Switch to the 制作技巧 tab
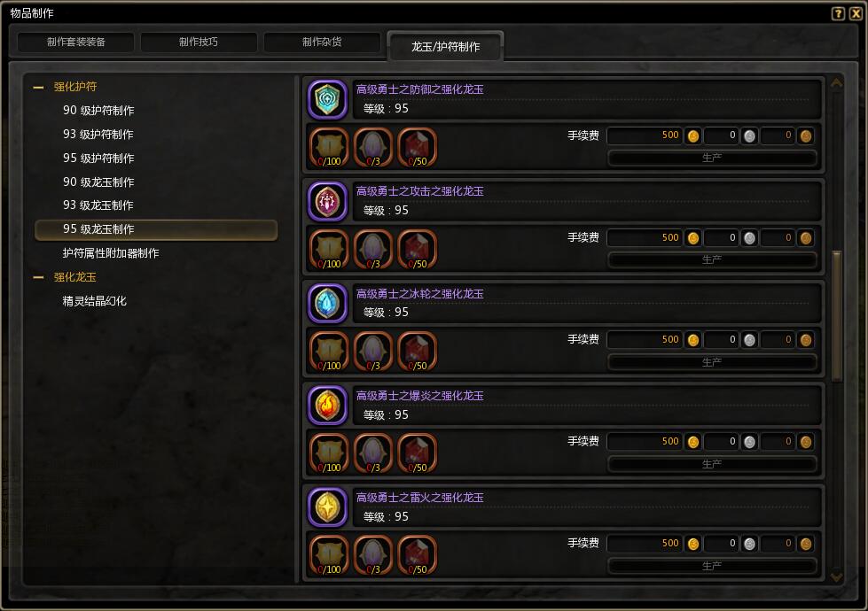The width and height of the screenshot is (868, 611). pyautogui.click(x=199, y=42)
